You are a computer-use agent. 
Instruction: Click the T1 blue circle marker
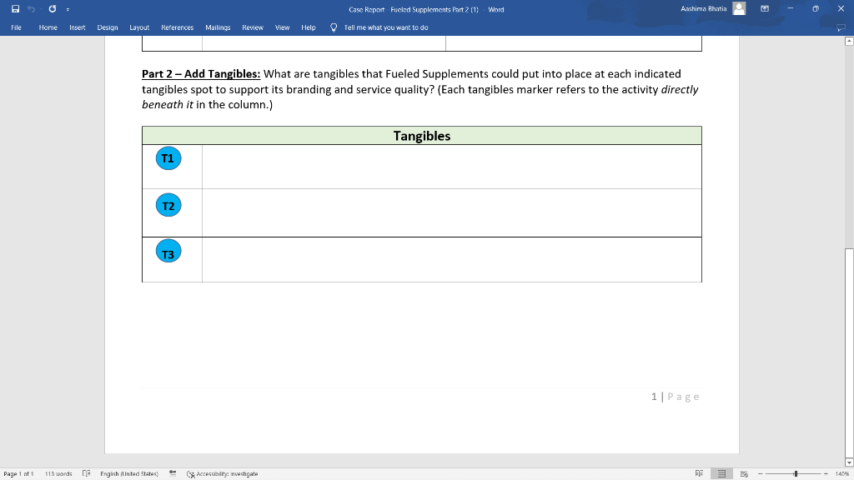(168, 158)
